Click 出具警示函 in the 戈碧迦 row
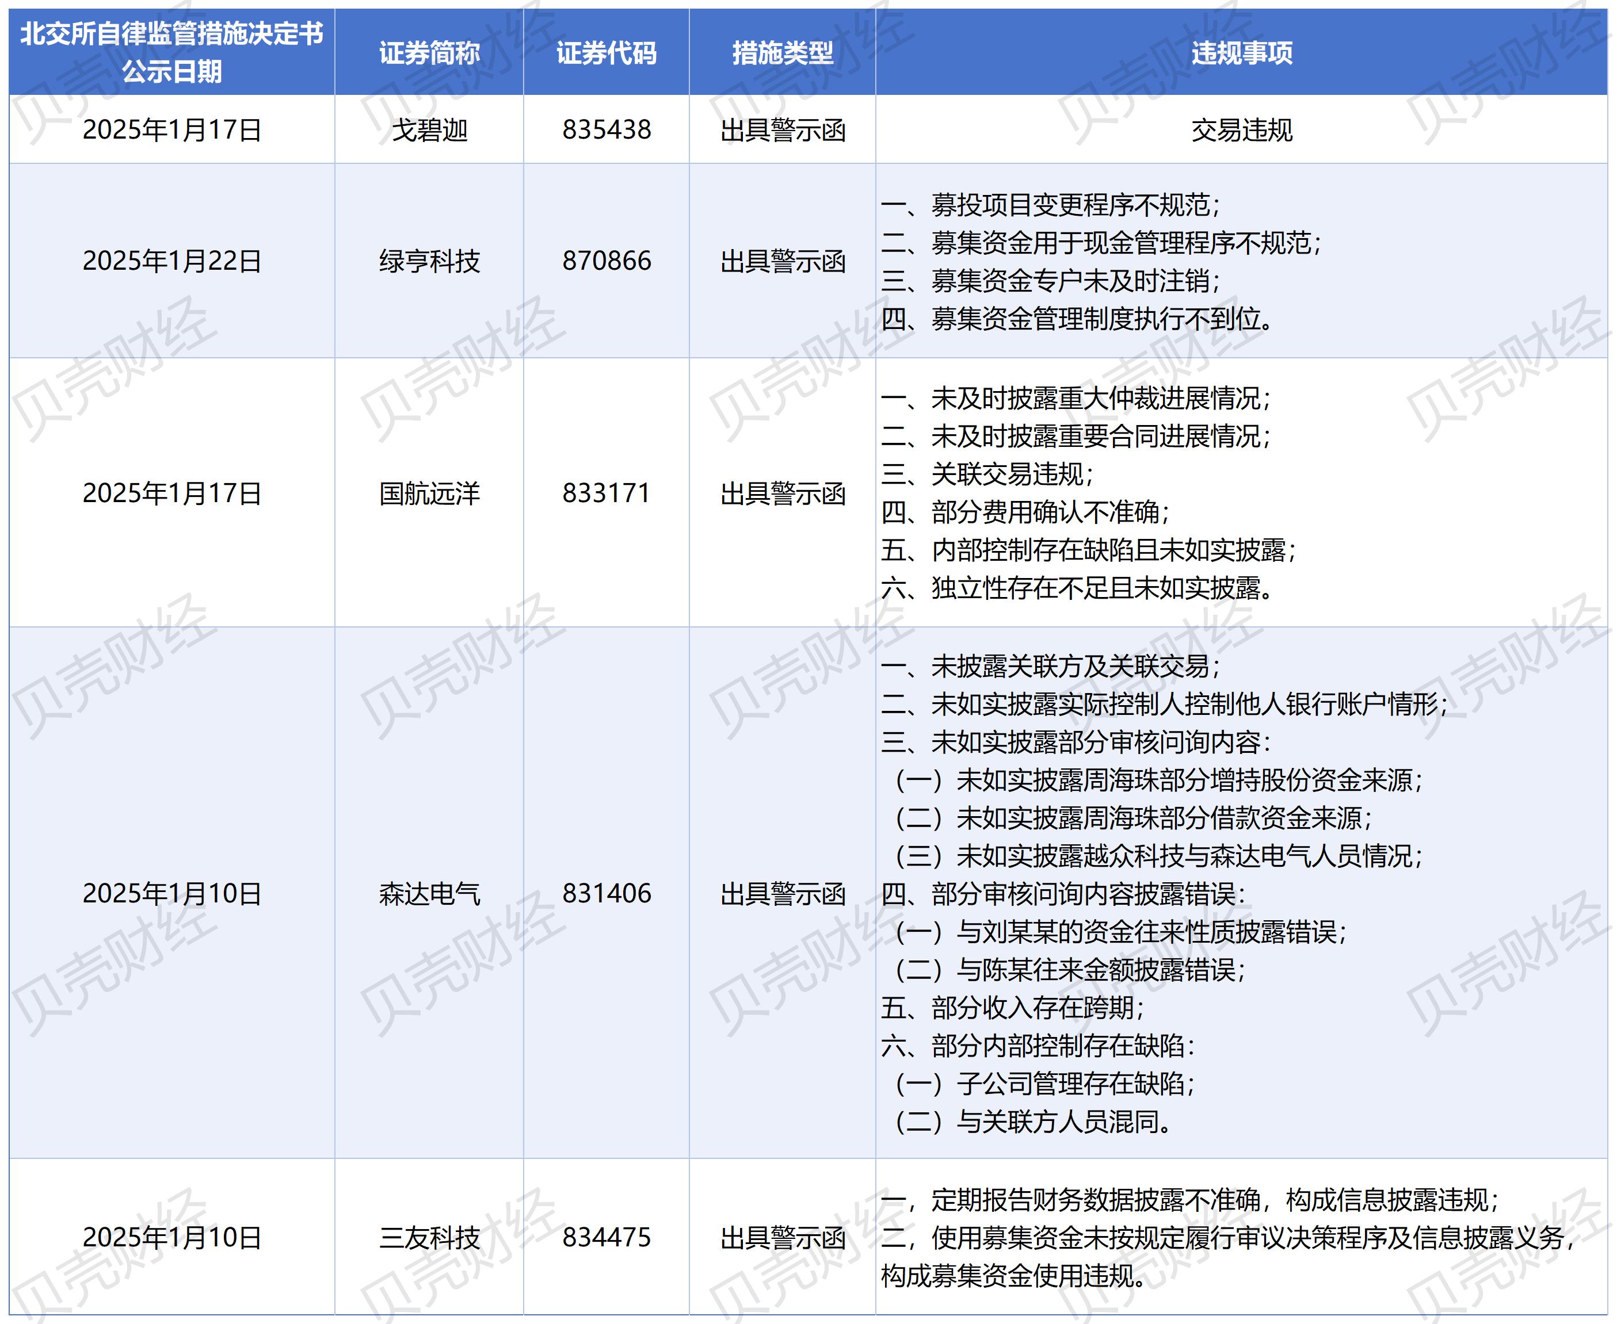1617x1324 pixels. point(783,129)
